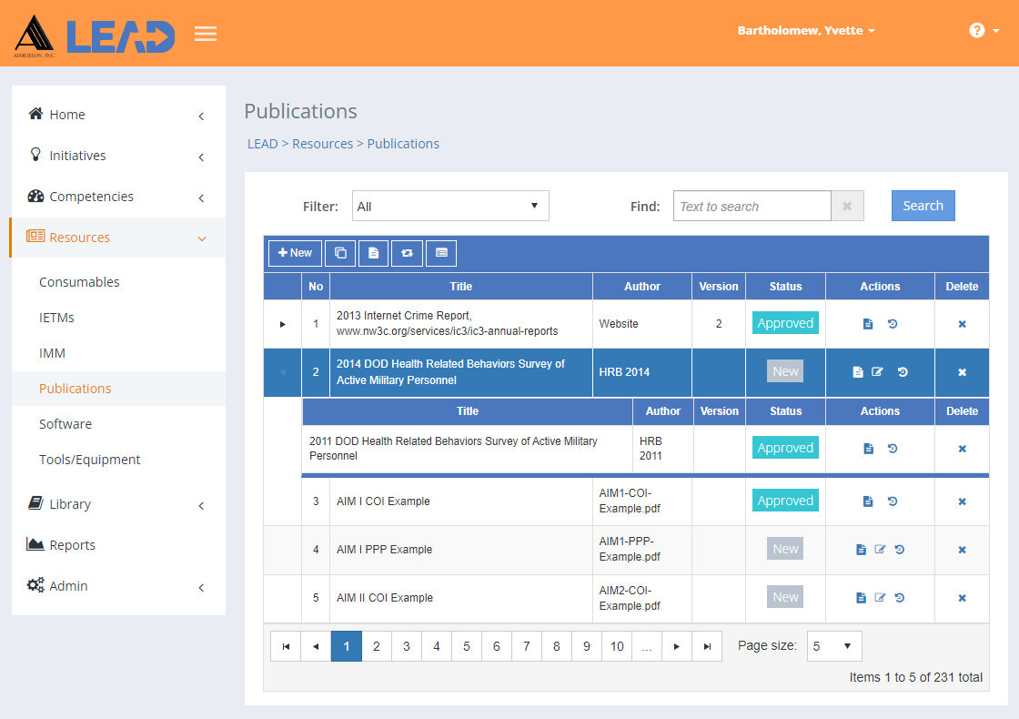This screenshot has width=1019, height=719.
Task: Open the Filter dropdown set to All
Action: pos(450,207)
